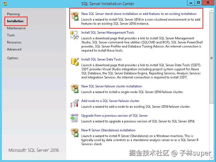Click the vertical scrollbar thumb

point(211,58)
